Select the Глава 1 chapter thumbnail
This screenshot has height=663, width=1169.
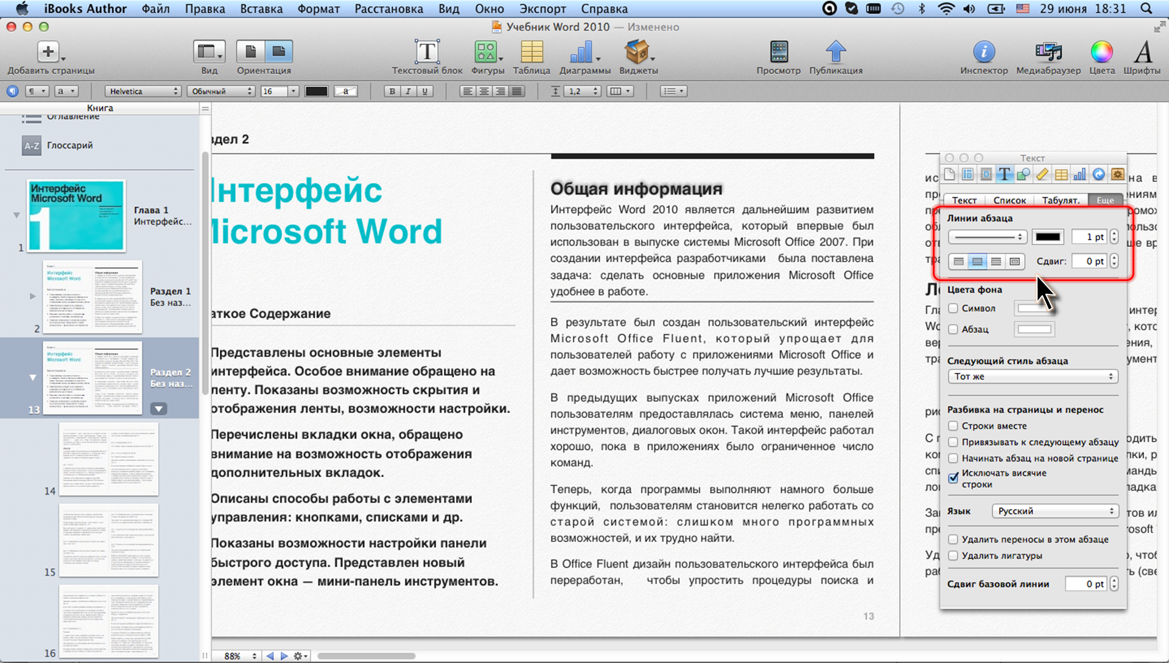click(x=76, y=215)
